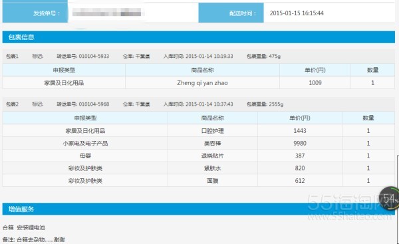Image resolution: width=399 pixels, height=244 pixels.
Task: Click the 口腔护理 product name cell
Action: [x=213, y=131]
